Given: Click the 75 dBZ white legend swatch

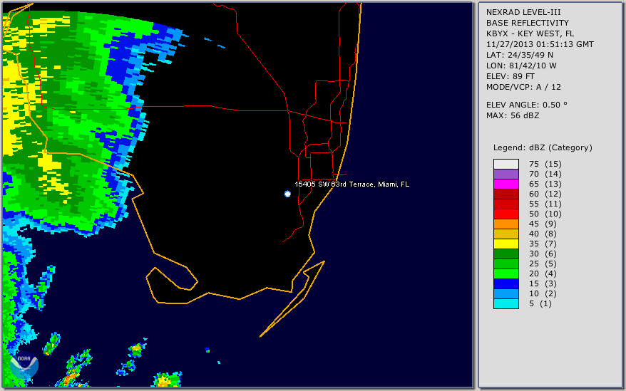Looking at the screenshot, I should [x=506, y=164].
